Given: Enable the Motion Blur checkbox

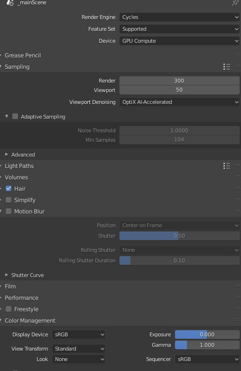Looking at the screenshot, I should (9, 211).
